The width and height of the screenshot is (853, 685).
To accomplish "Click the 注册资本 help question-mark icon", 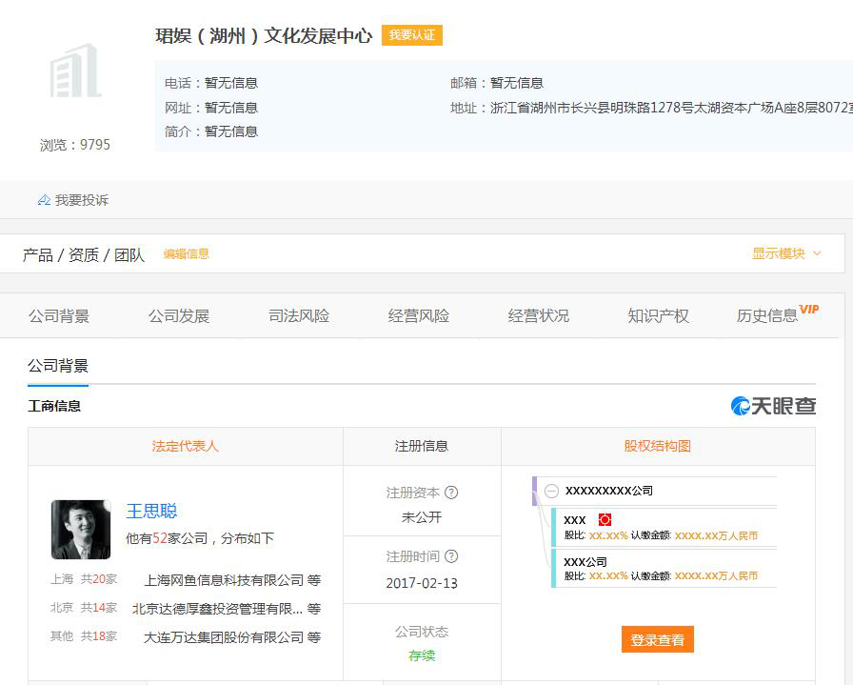I will 451,493.
